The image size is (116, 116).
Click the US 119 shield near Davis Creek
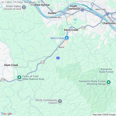pos(83,28)
